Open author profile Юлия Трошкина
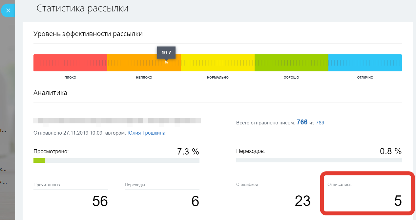This screenshot has height=220, width=416. pyautogui.click(x=146, y=133)
